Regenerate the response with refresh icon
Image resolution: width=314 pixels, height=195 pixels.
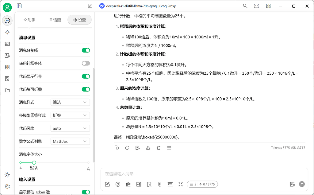point(127,148)
